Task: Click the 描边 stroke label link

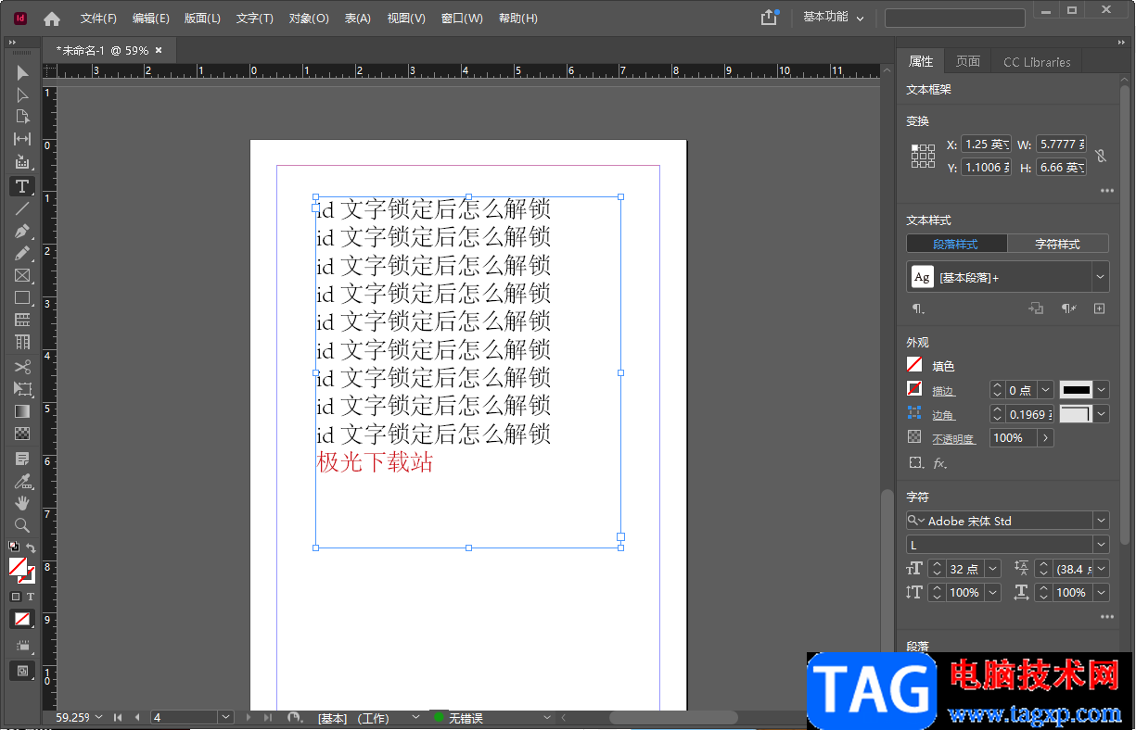Action: coord(943,391)
